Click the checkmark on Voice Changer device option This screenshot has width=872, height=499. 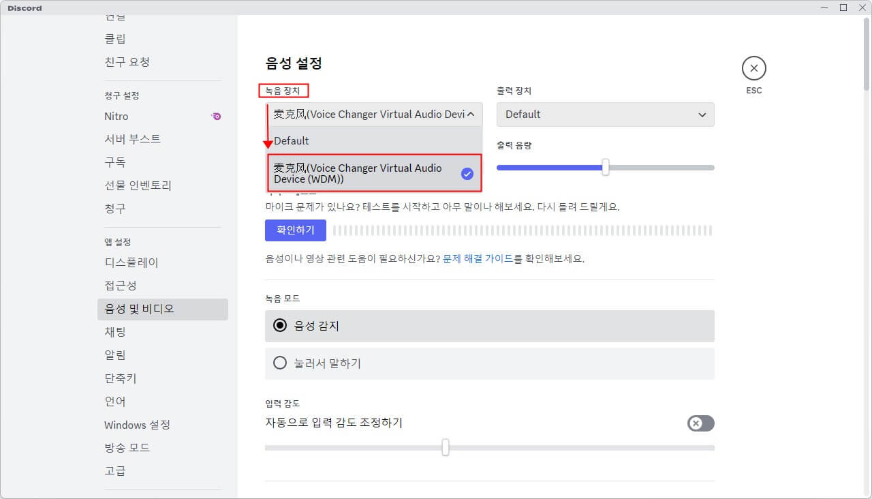click(x=467, y=174)
